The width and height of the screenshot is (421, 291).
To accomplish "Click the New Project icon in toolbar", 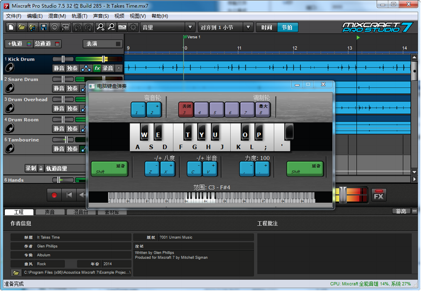I will coord(11,27).
